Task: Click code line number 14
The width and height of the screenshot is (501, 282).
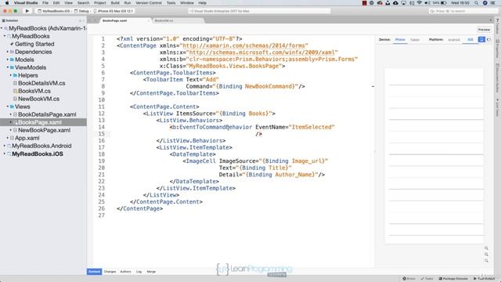Action: click(101, 127)
